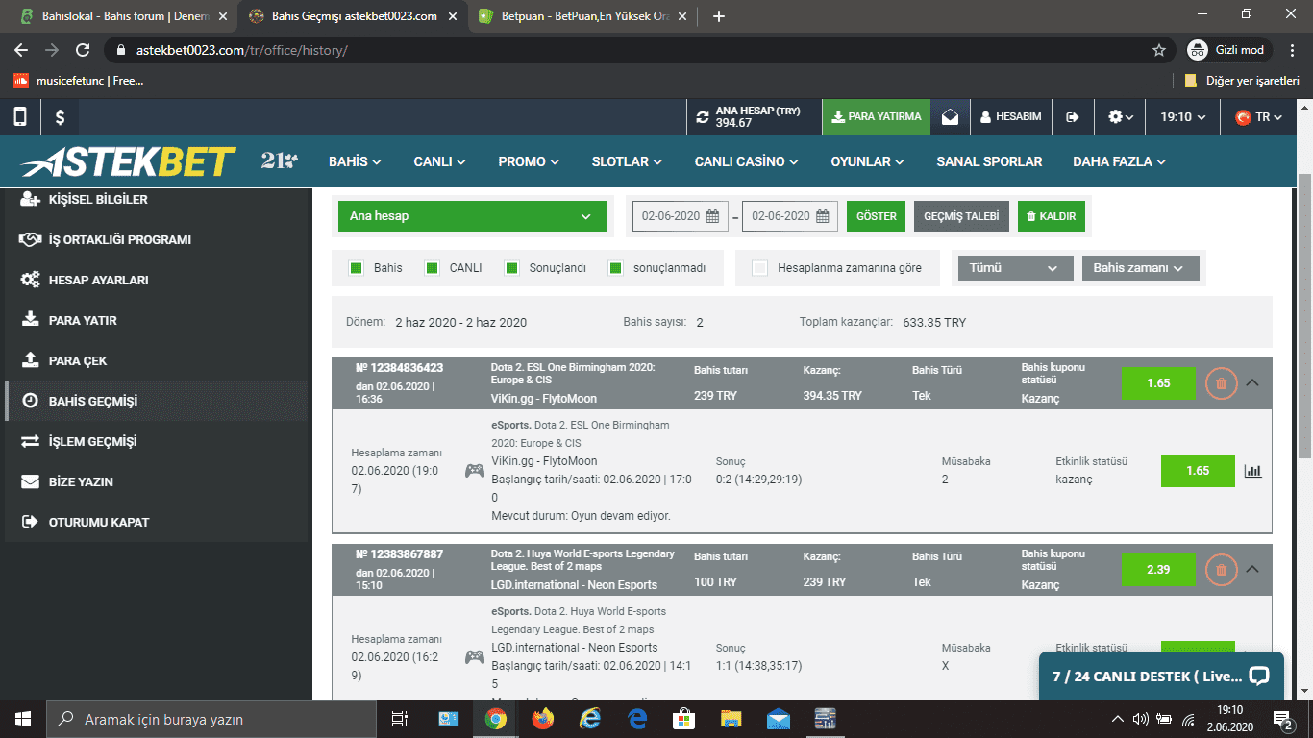
Task: Open the 21 card game icon
Action: (280, 160)
